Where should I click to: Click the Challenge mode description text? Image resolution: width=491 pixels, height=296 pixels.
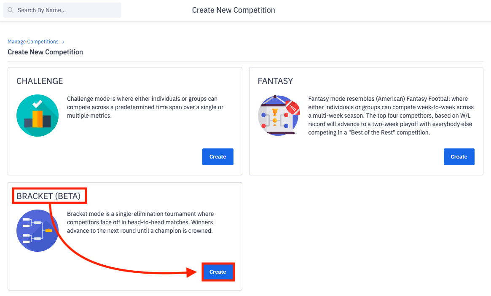[x=145, y=107]
